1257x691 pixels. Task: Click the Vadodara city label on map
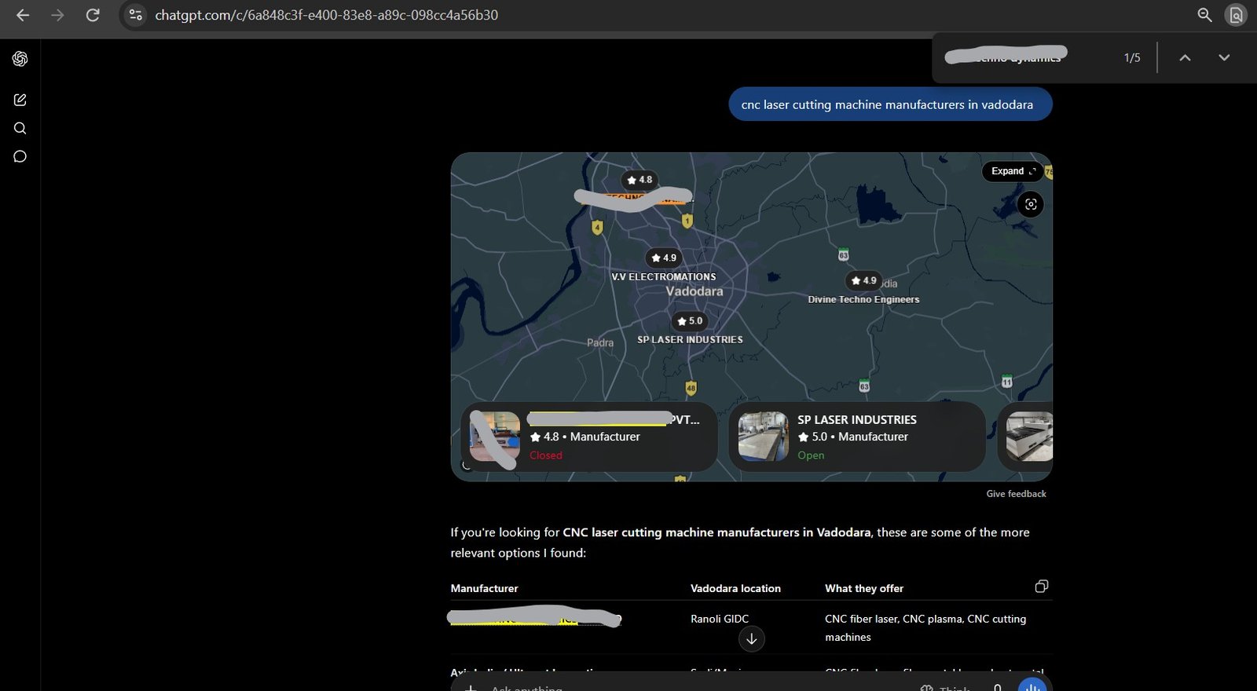694,291
